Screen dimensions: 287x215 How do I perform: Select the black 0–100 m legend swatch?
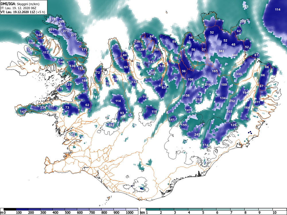coord(10,209)
